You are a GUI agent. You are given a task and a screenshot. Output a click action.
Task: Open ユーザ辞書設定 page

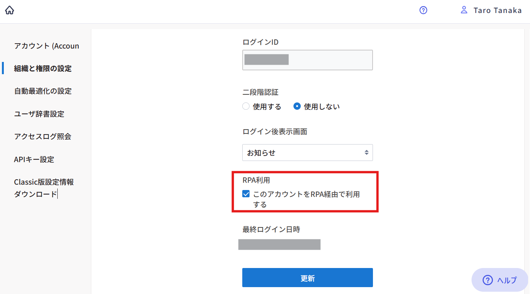[x=39, y=114]
